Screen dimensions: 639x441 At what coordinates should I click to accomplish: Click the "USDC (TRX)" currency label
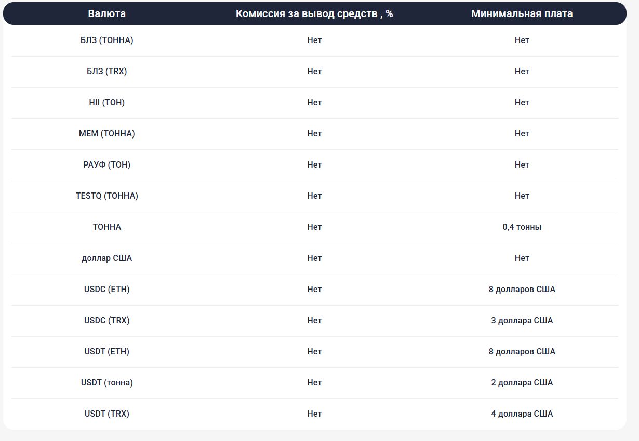point(106,321)
